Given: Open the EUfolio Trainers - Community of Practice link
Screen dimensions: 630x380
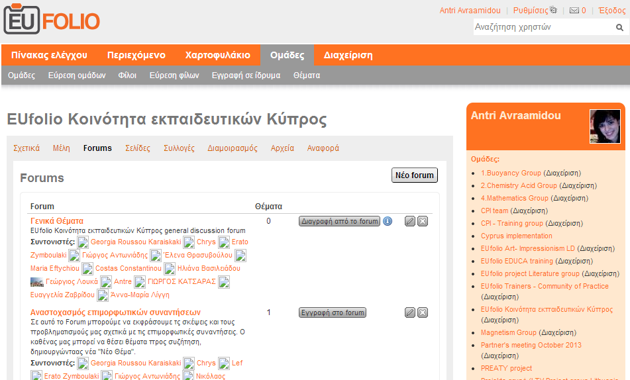Looking at the screenshot, I should click(x=545, y=287).
